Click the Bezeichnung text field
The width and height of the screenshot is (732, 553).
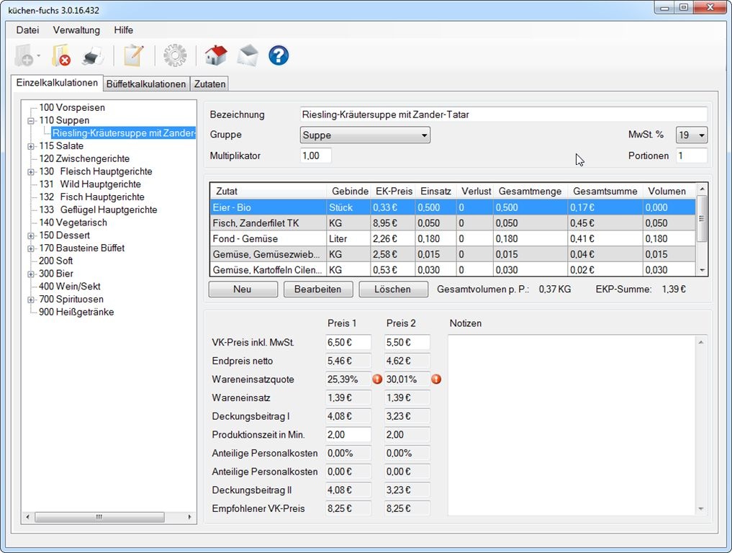[x=503, y=114]
